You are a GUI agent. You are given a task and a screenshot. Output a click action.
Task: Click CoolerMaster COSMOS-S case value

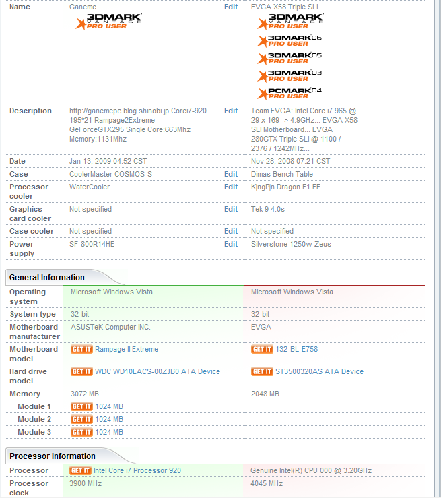[x=110, y=174]
